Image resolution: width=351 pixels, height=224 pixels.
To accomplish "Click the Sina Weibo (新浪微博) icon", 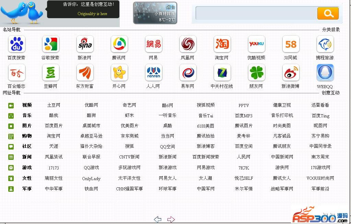I will tap(291, 72).
